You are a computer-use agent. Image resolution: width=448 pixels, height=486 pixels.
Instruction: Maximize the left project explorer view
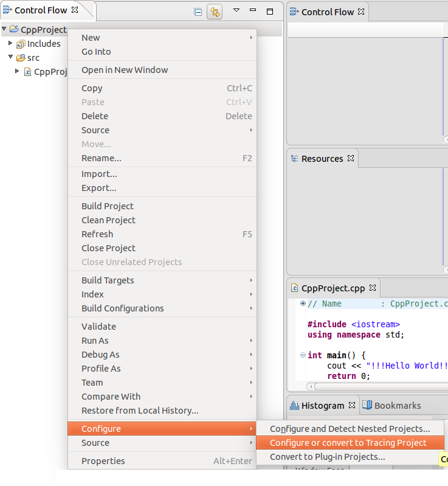point(270,11)
